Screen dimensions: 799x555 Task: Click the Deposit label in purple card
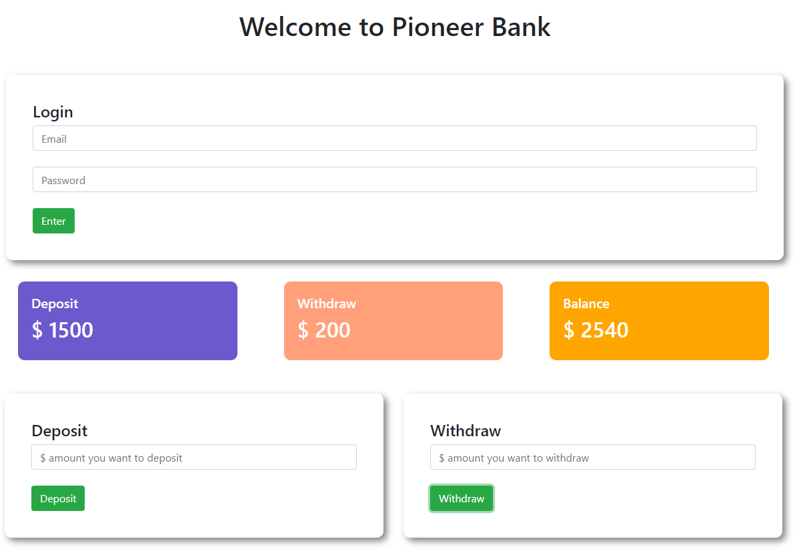pyautogui.click(x=55, y=304)
